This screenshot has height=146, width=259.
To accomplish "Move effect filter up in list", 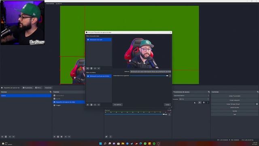I will click(95, 105).
